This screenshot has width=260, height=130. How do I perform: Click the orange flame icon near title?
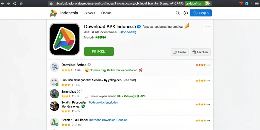(187, 26)
